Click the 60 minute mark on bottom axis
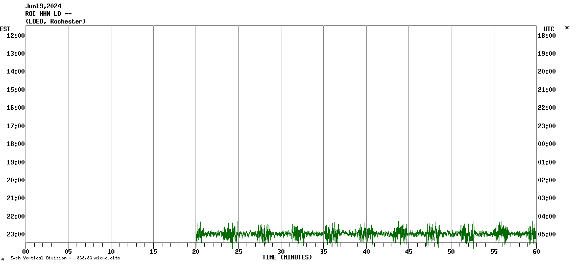577x265 pixels. point(536,252)
